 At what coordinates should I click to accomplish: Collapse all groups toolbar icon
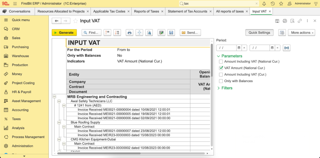click(x=107, y=32)
